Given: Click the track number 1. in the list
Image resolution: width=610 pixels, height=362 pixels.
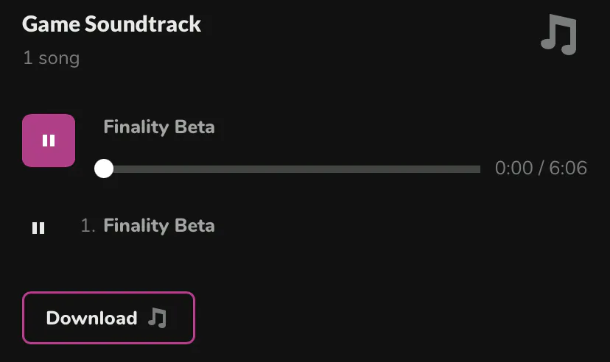Looking at the screenshot, I should [x=88, y=226].
